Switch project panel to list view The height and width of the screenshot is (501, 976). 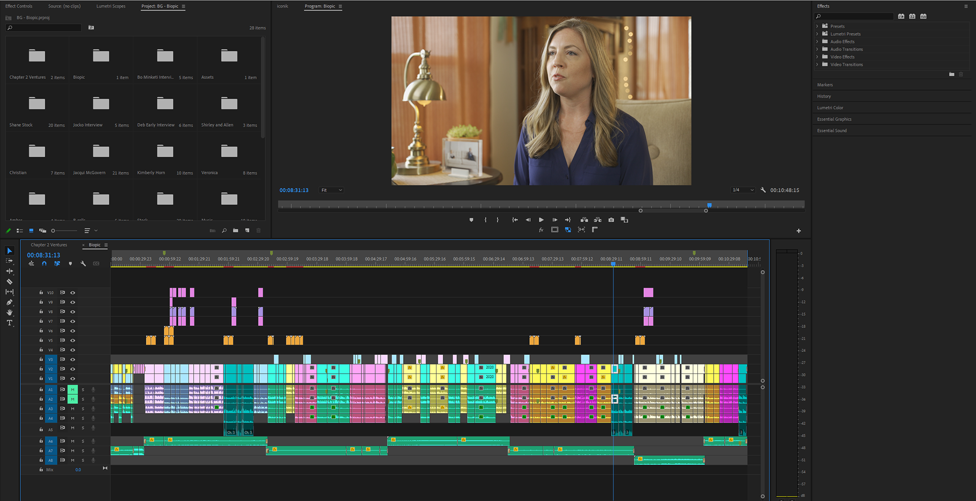pyautogui.click(x=20, y=230)
